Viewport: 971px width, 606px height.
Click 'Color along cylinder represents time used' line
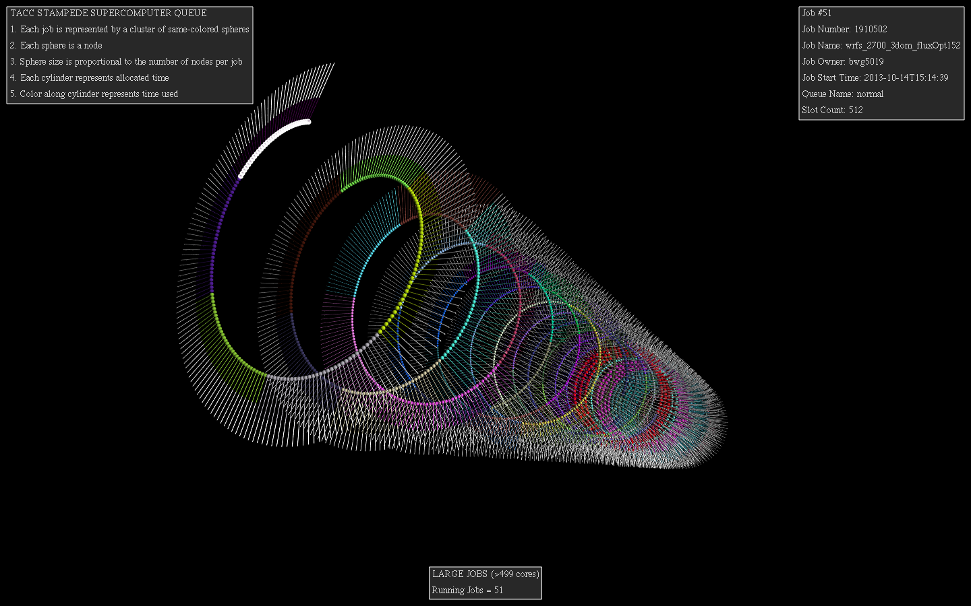pyautogui.click(x=94, y=94)
